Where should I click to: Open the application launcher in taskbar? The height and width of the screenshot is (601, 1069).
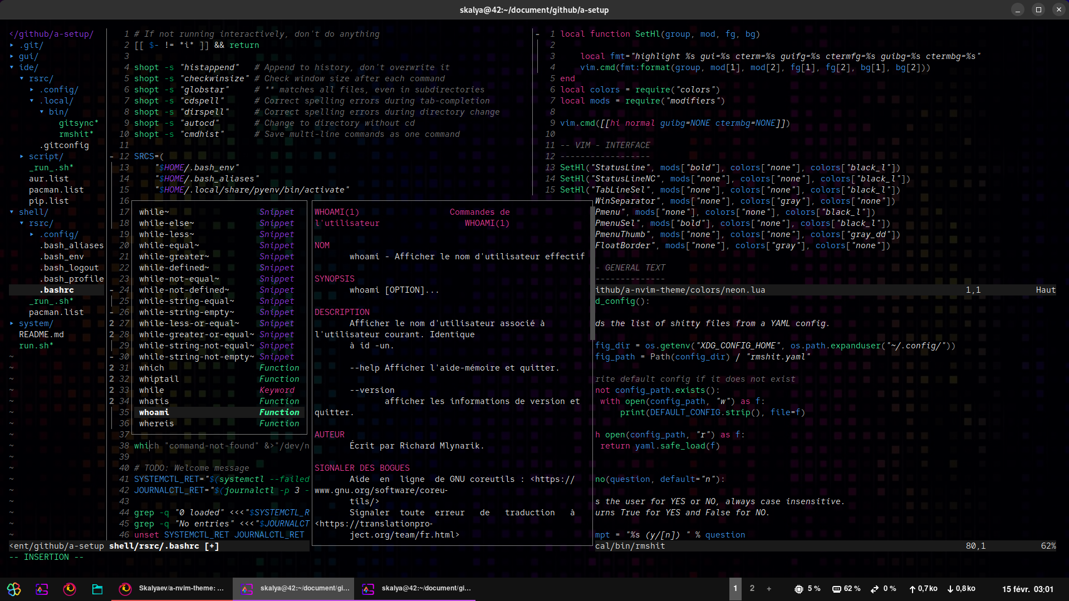(14, 589)
